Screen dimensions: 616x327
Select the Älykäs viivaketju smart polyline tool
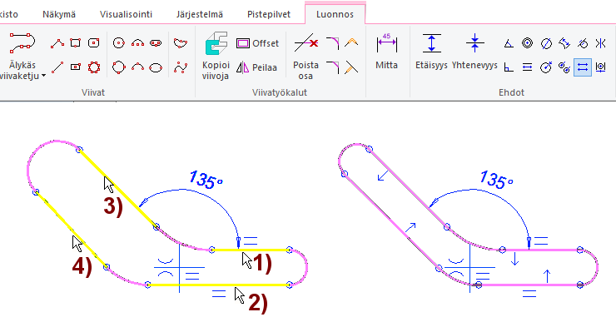tap(22, 56)
